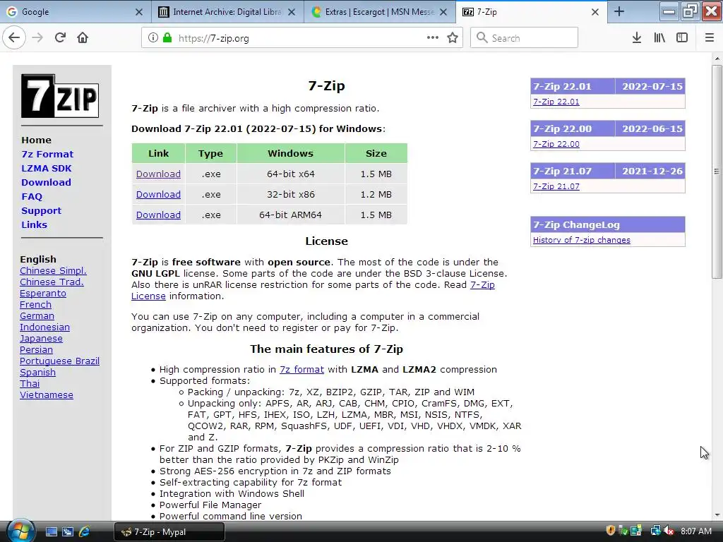Switch language to Vietnamese

coord(47,395)
